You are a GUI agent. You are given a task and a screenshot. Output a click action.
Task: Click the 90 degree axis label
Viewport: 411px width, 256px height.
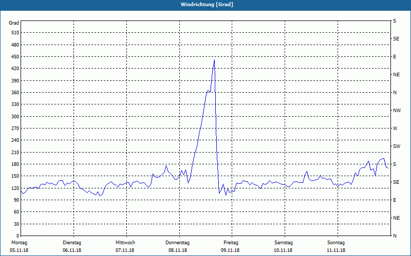click(x=17, y=200)
